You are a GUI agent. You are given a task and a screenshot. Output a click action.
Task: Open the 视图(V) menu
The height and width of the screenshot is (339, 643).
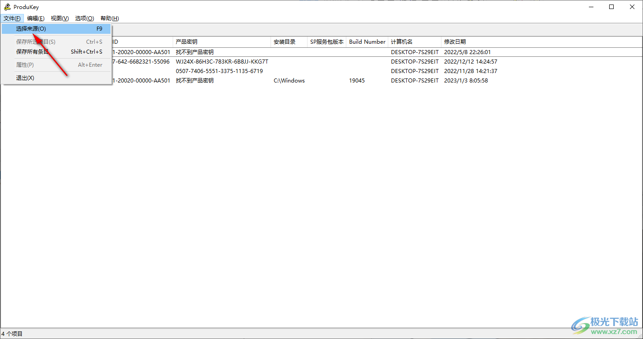(x=60, y=18)
